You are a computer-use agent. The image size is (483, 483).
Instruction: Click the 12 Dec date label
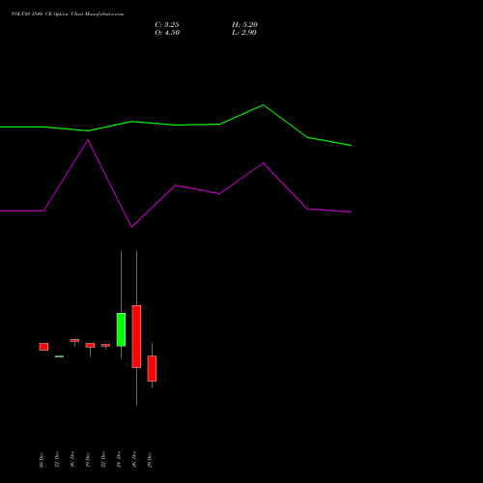pyautogui.click(x=57, y=460)
